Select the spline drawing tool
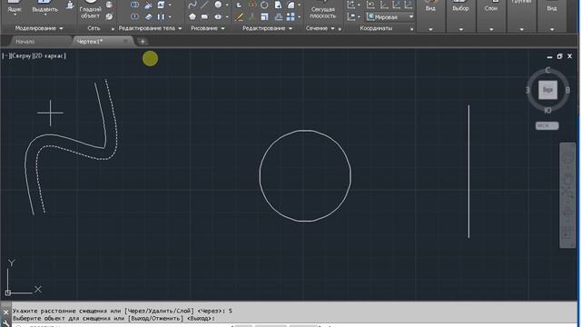 point(192,5)
